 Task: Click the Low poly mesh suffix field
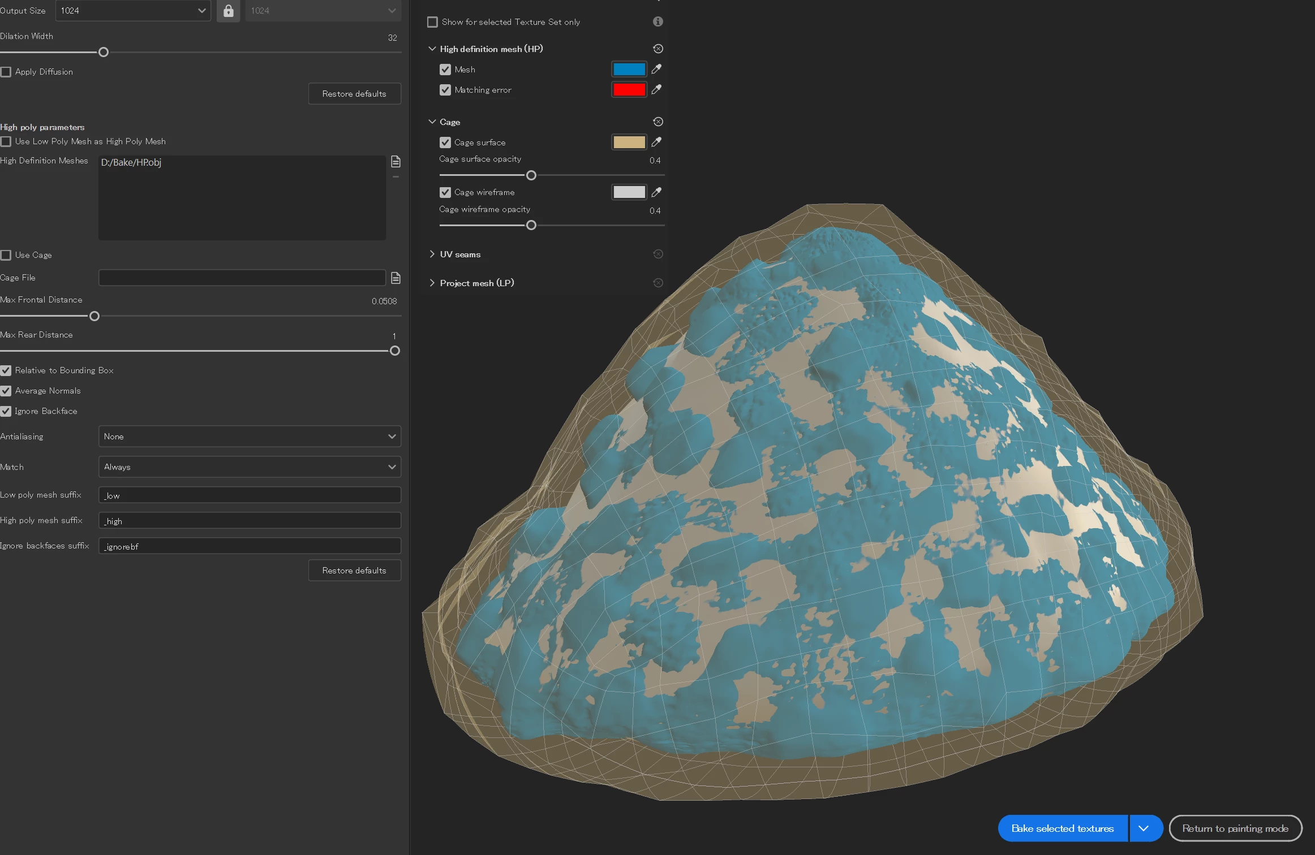[249, 495]
